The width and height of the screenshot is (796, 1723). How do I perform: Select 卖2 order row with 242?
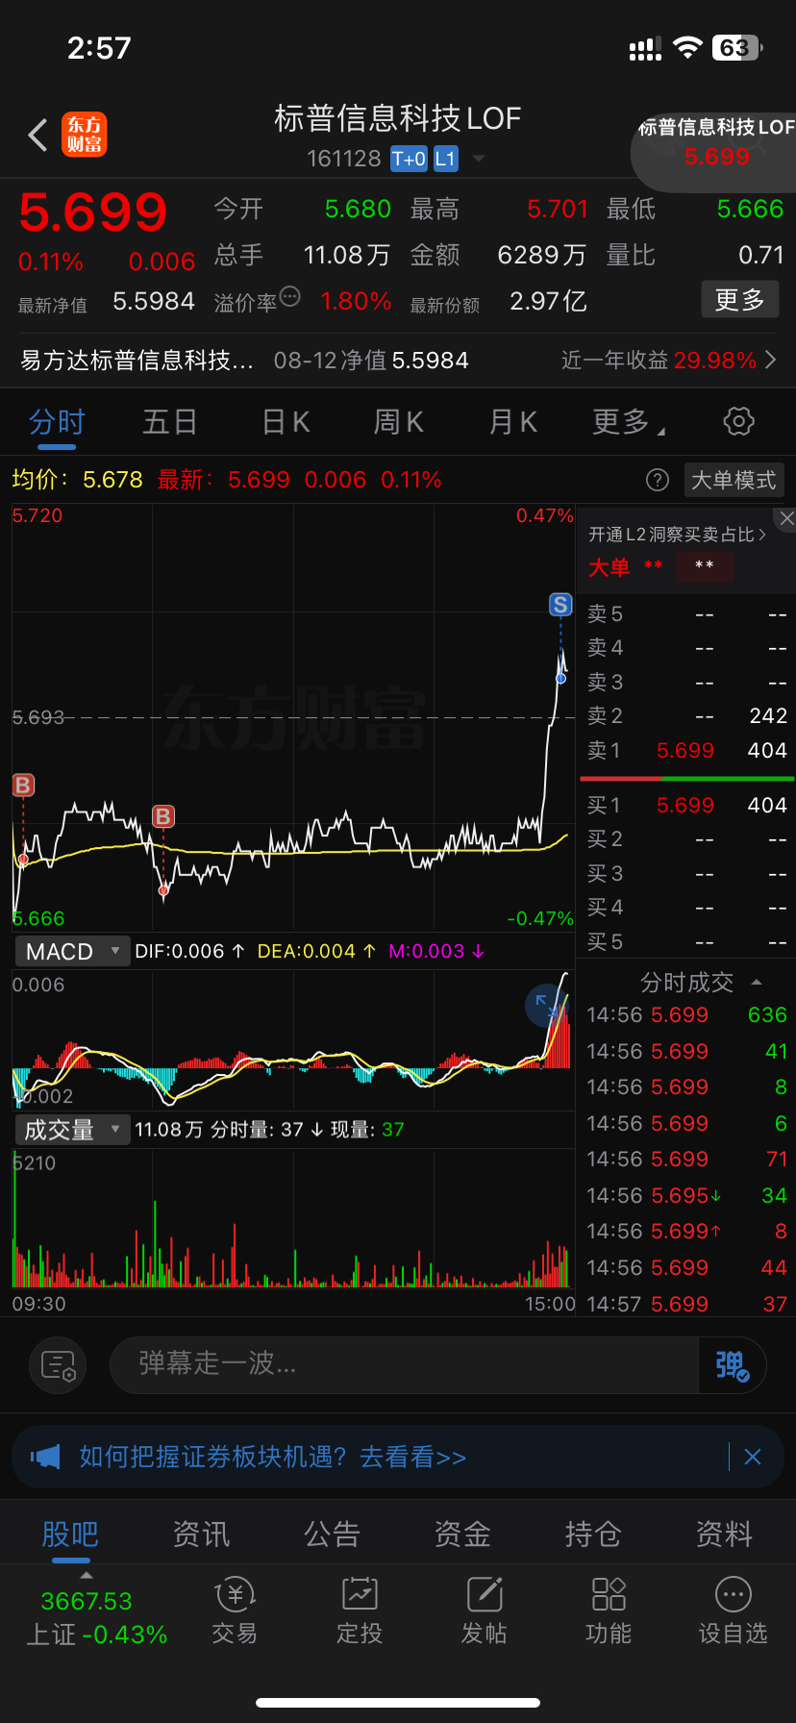coord(686,715)
